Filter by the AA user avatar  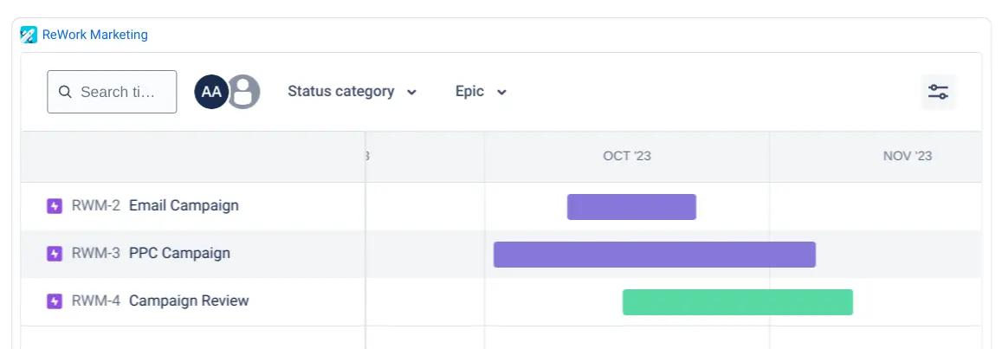(211, 92)
